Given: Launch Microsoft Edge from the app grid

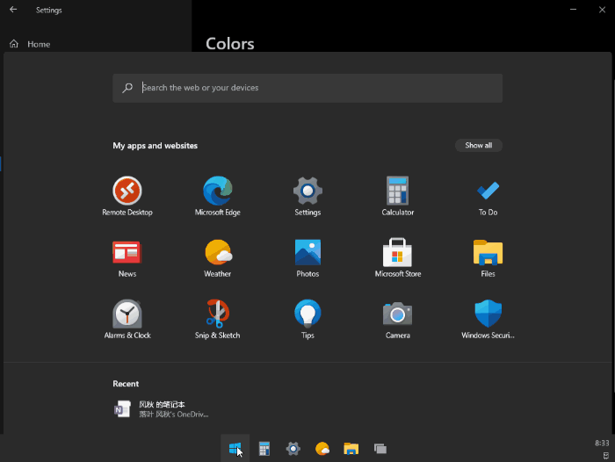Looking at the screenshot, I should 217,196.
